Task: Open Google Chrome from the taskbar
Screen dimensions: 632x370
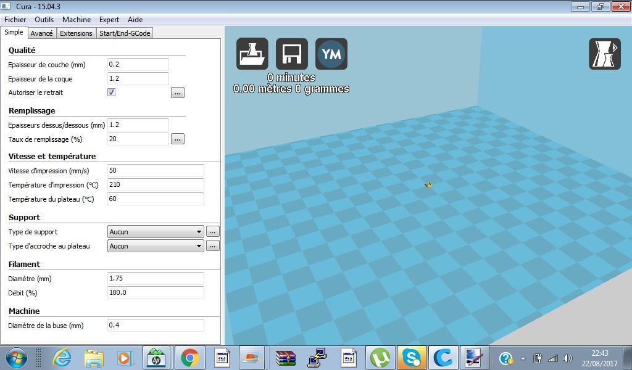Action: point(189,358)
